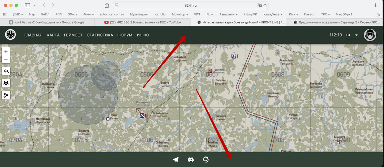Expand the ru language dropdown

tap(353, 35)
